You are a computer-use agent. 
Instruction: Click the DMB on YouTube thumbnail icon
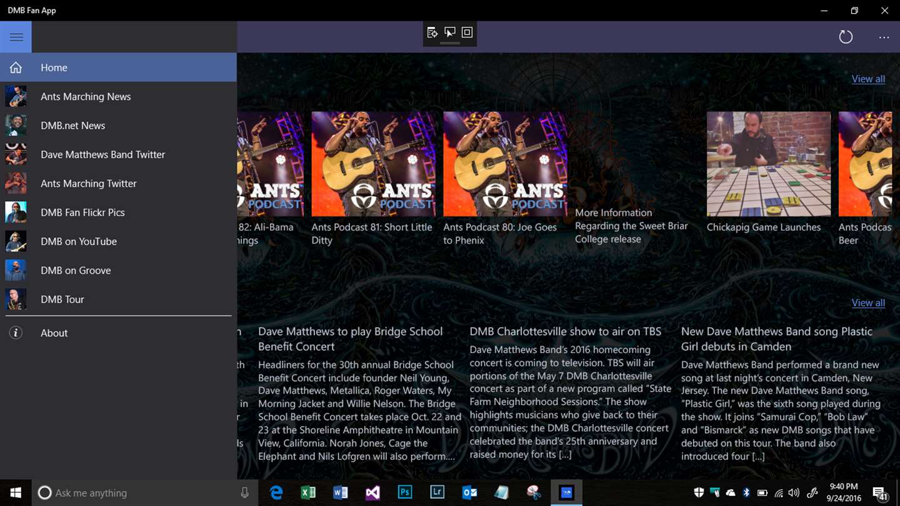(x=16, y=241)
